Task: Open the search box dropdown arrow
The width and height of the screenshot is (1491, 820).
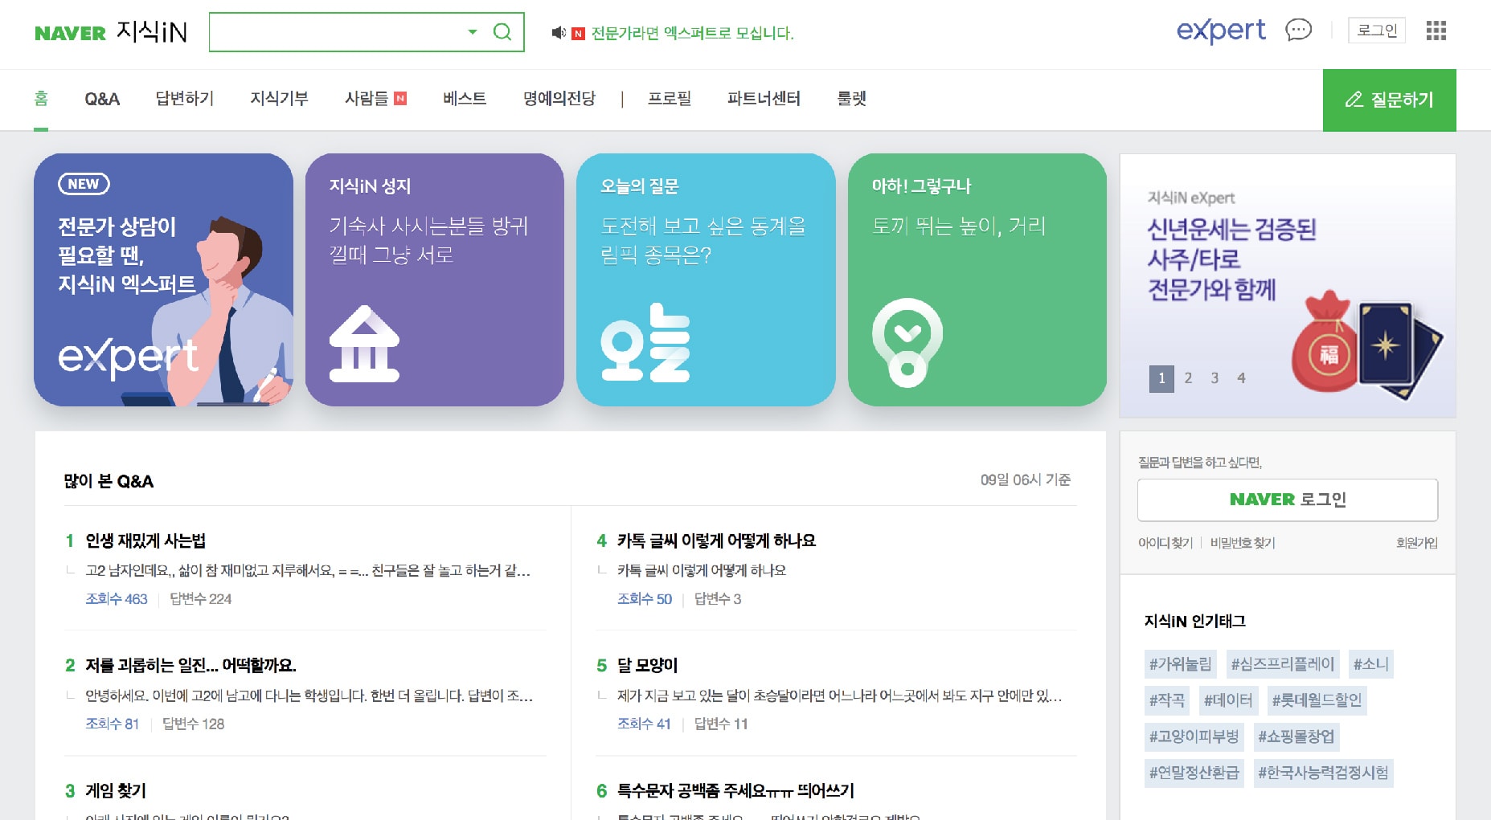Action: pos(473,32)
